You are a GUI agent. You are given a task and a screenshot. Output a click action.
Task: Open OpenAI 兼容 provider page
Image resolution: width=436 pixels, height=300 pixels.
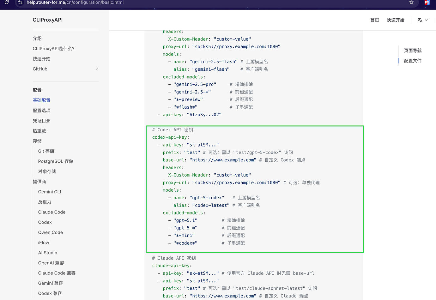pos(51,263)
